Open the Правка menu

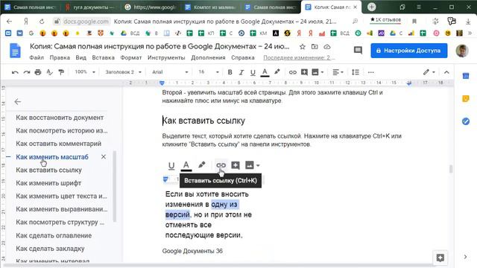[x=60, y=58]
